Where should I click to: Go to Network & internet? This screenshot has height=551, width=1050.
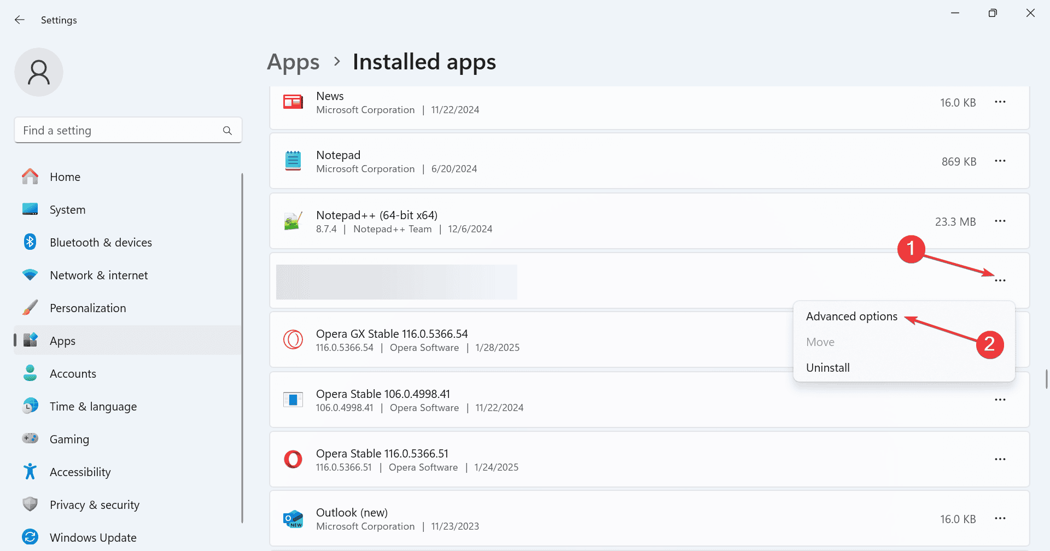pyautogui.click(x=99, y=275)
